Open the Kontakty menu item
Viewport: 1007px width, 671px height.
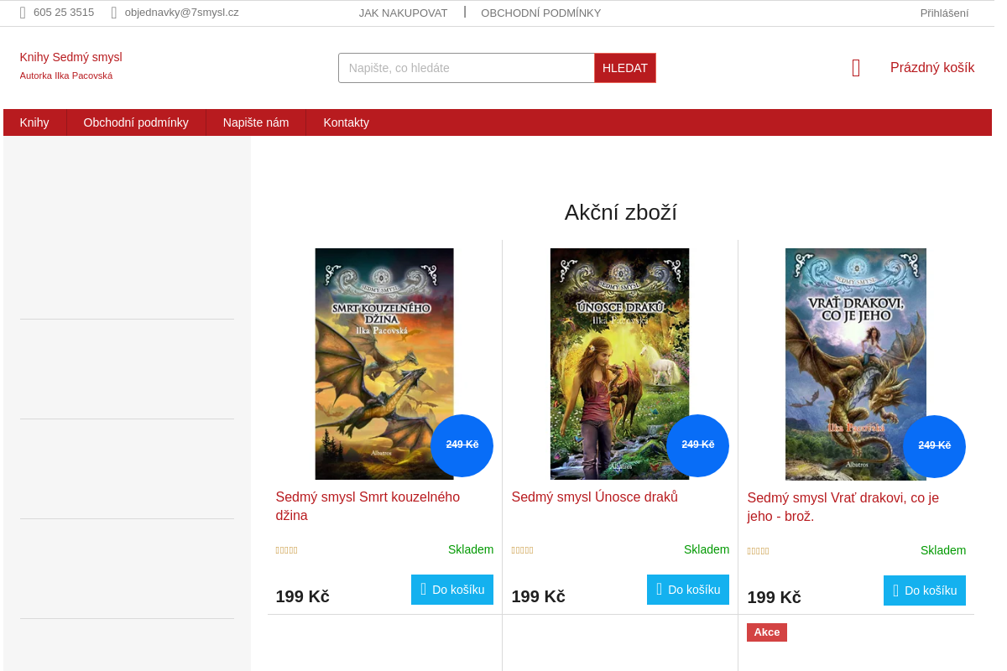(x=347, y=122)
